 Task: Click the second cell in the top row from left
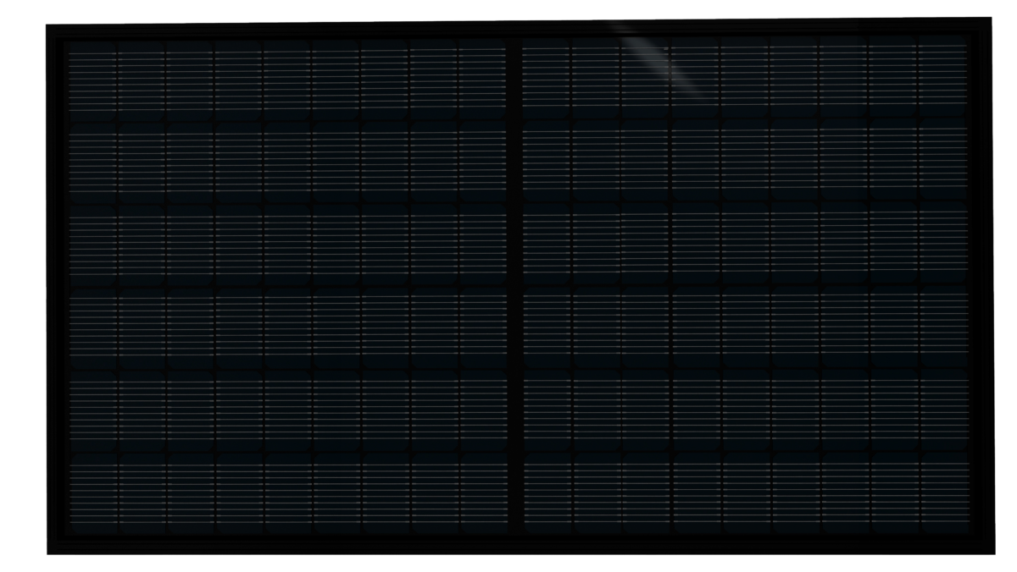[x=142, y=80]
